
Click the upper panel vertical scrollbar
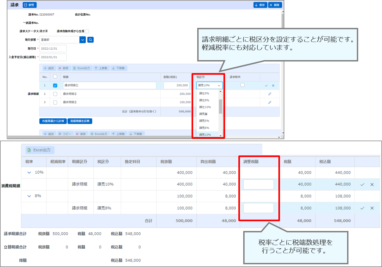tap(283, 72)
